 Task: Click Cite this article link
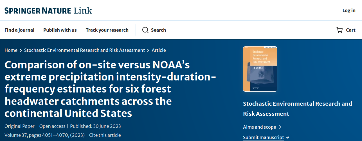[x=105, y=135]
